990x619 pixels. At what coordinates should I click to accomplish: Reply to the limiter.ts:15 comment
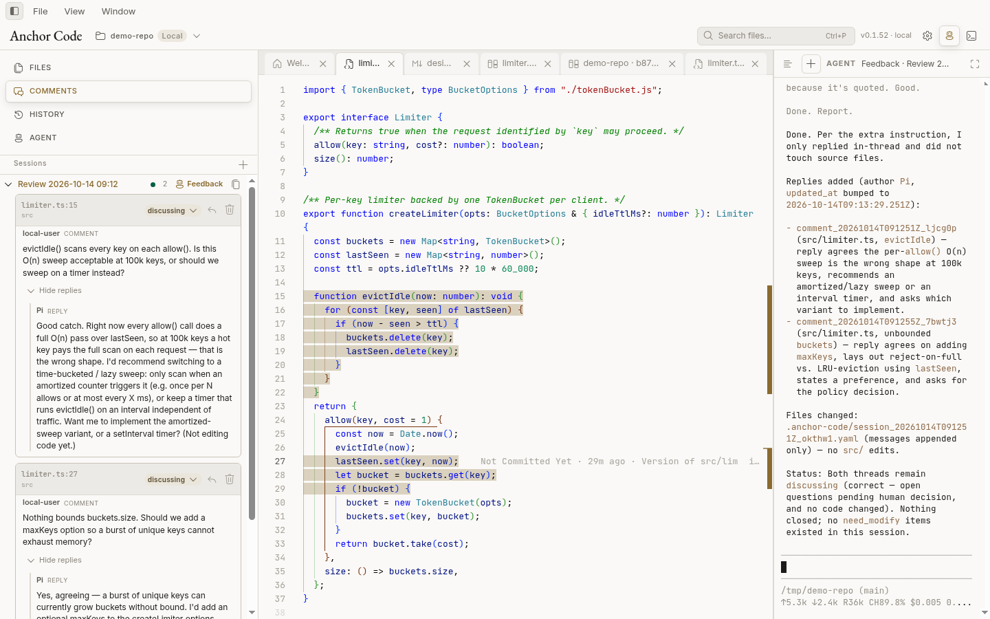pyautogui.click(x=212, y=210)
